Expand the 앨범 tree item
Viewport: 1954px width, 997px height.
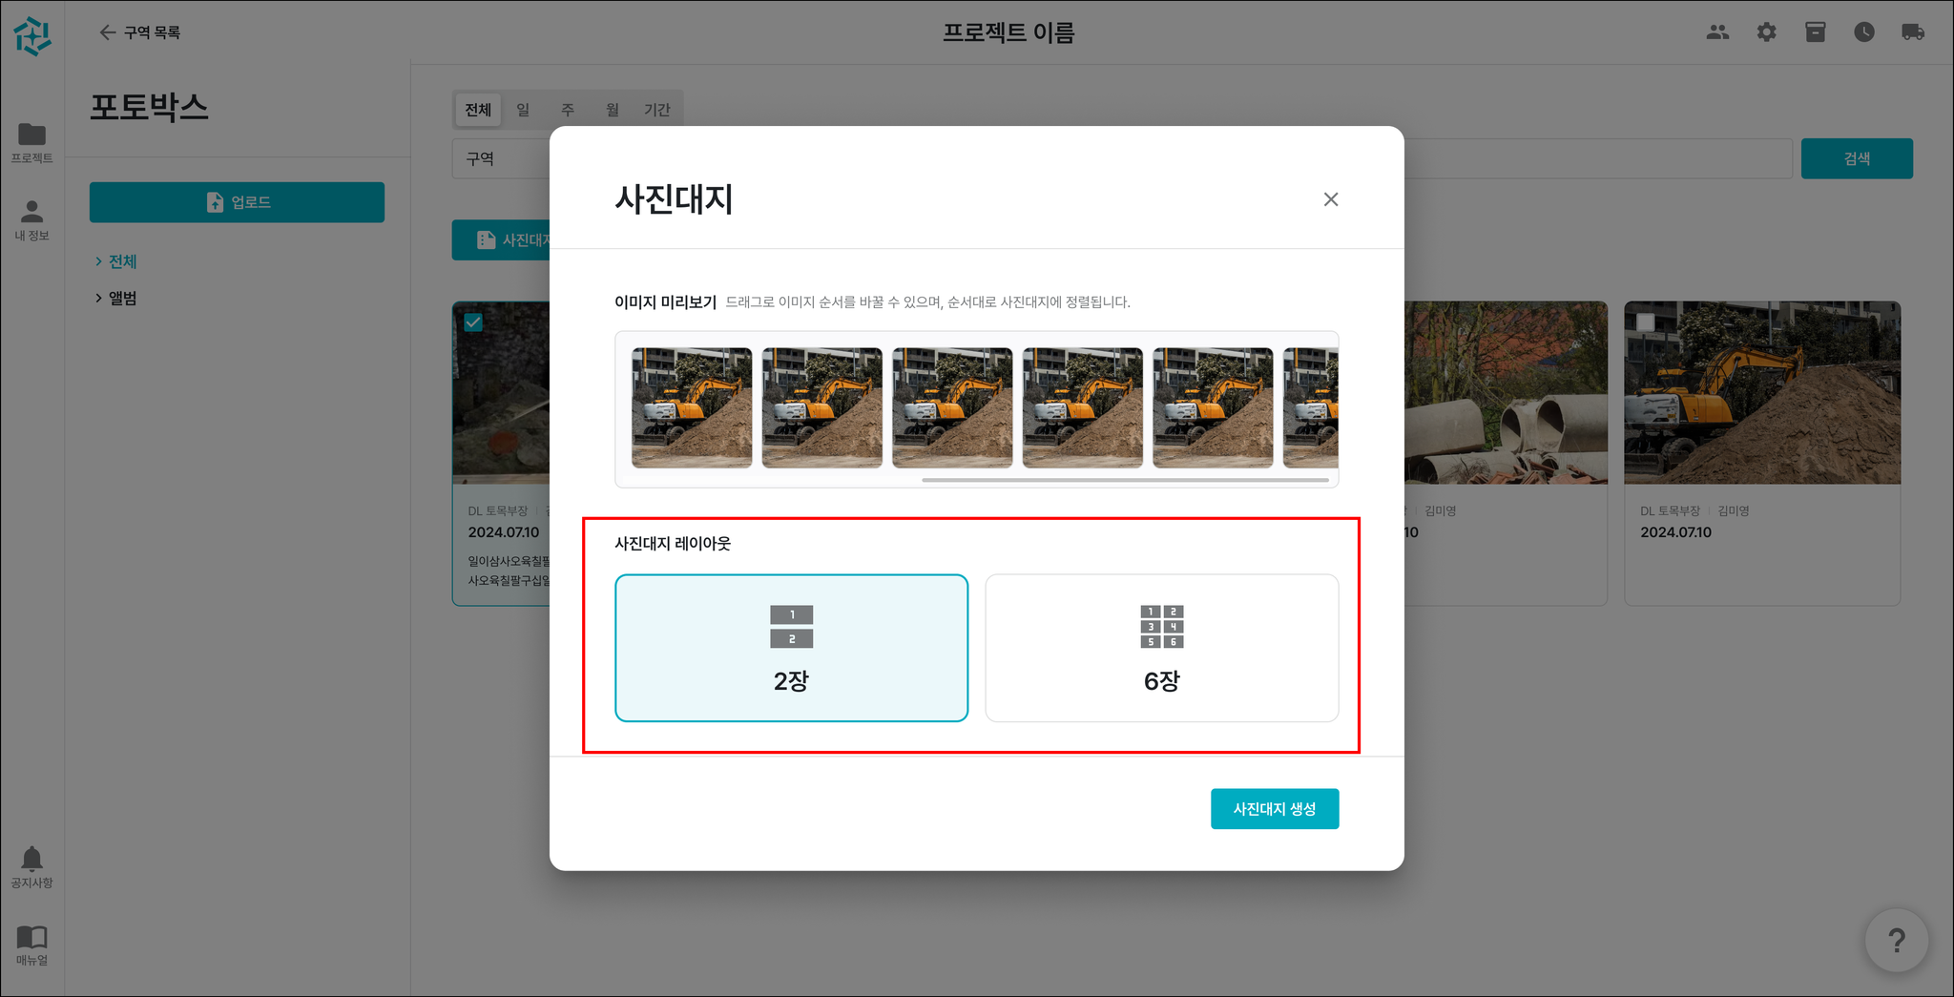click(x=115, y=299)
